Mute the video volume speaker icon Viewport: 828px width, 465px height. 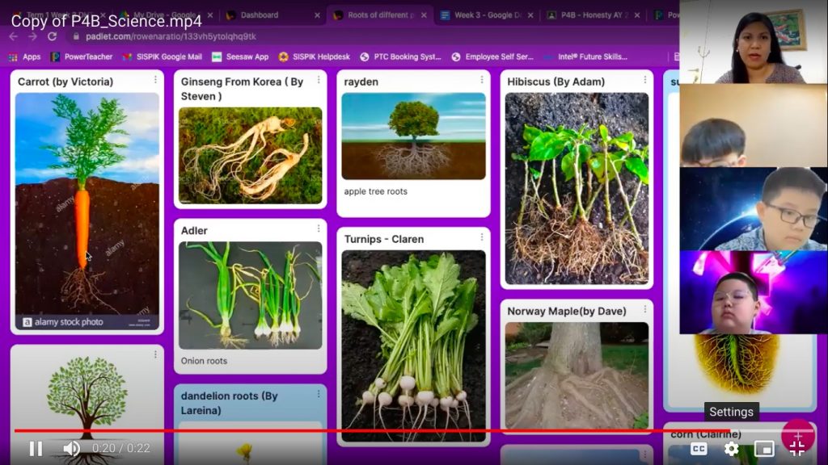[72, 449]
